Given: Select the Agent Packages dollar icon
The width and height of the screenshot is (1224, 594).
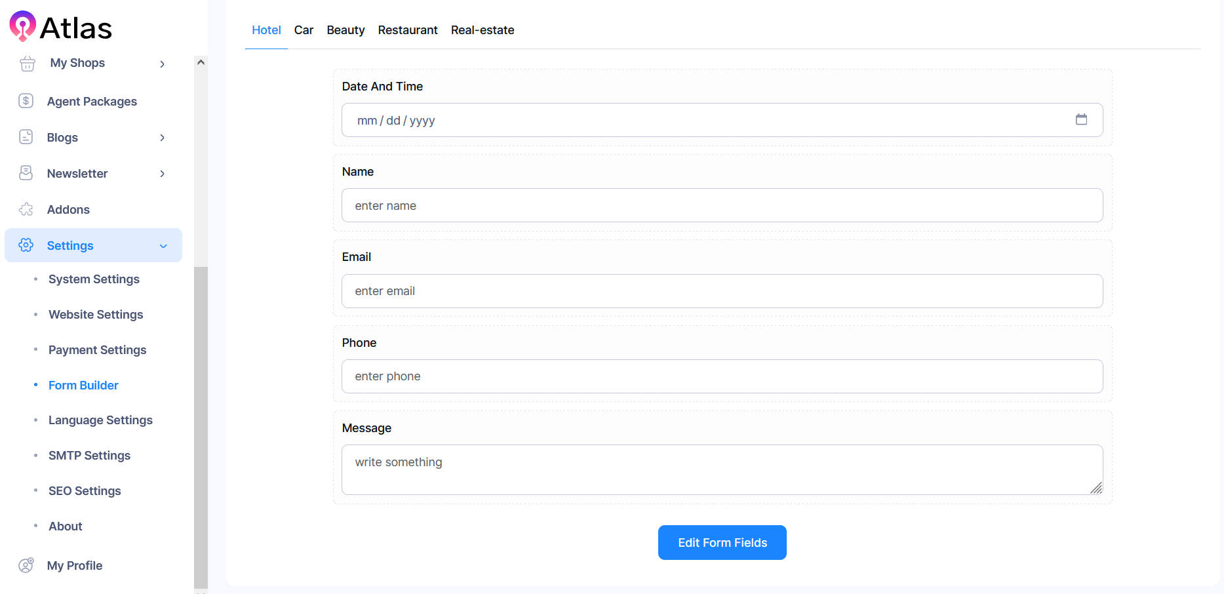Looking at the screenshot, I should 26,101.
